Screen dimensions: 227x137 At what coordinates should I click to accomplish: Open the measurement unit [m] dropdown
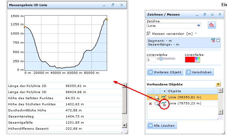click(x=196, y=33)
